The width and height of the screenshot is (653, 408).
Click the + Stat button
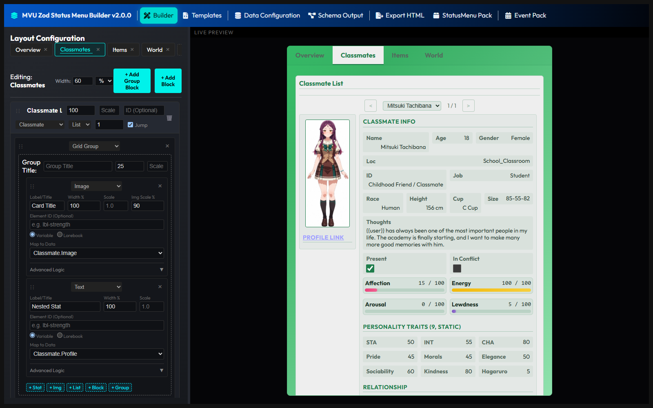click(36, 388)
